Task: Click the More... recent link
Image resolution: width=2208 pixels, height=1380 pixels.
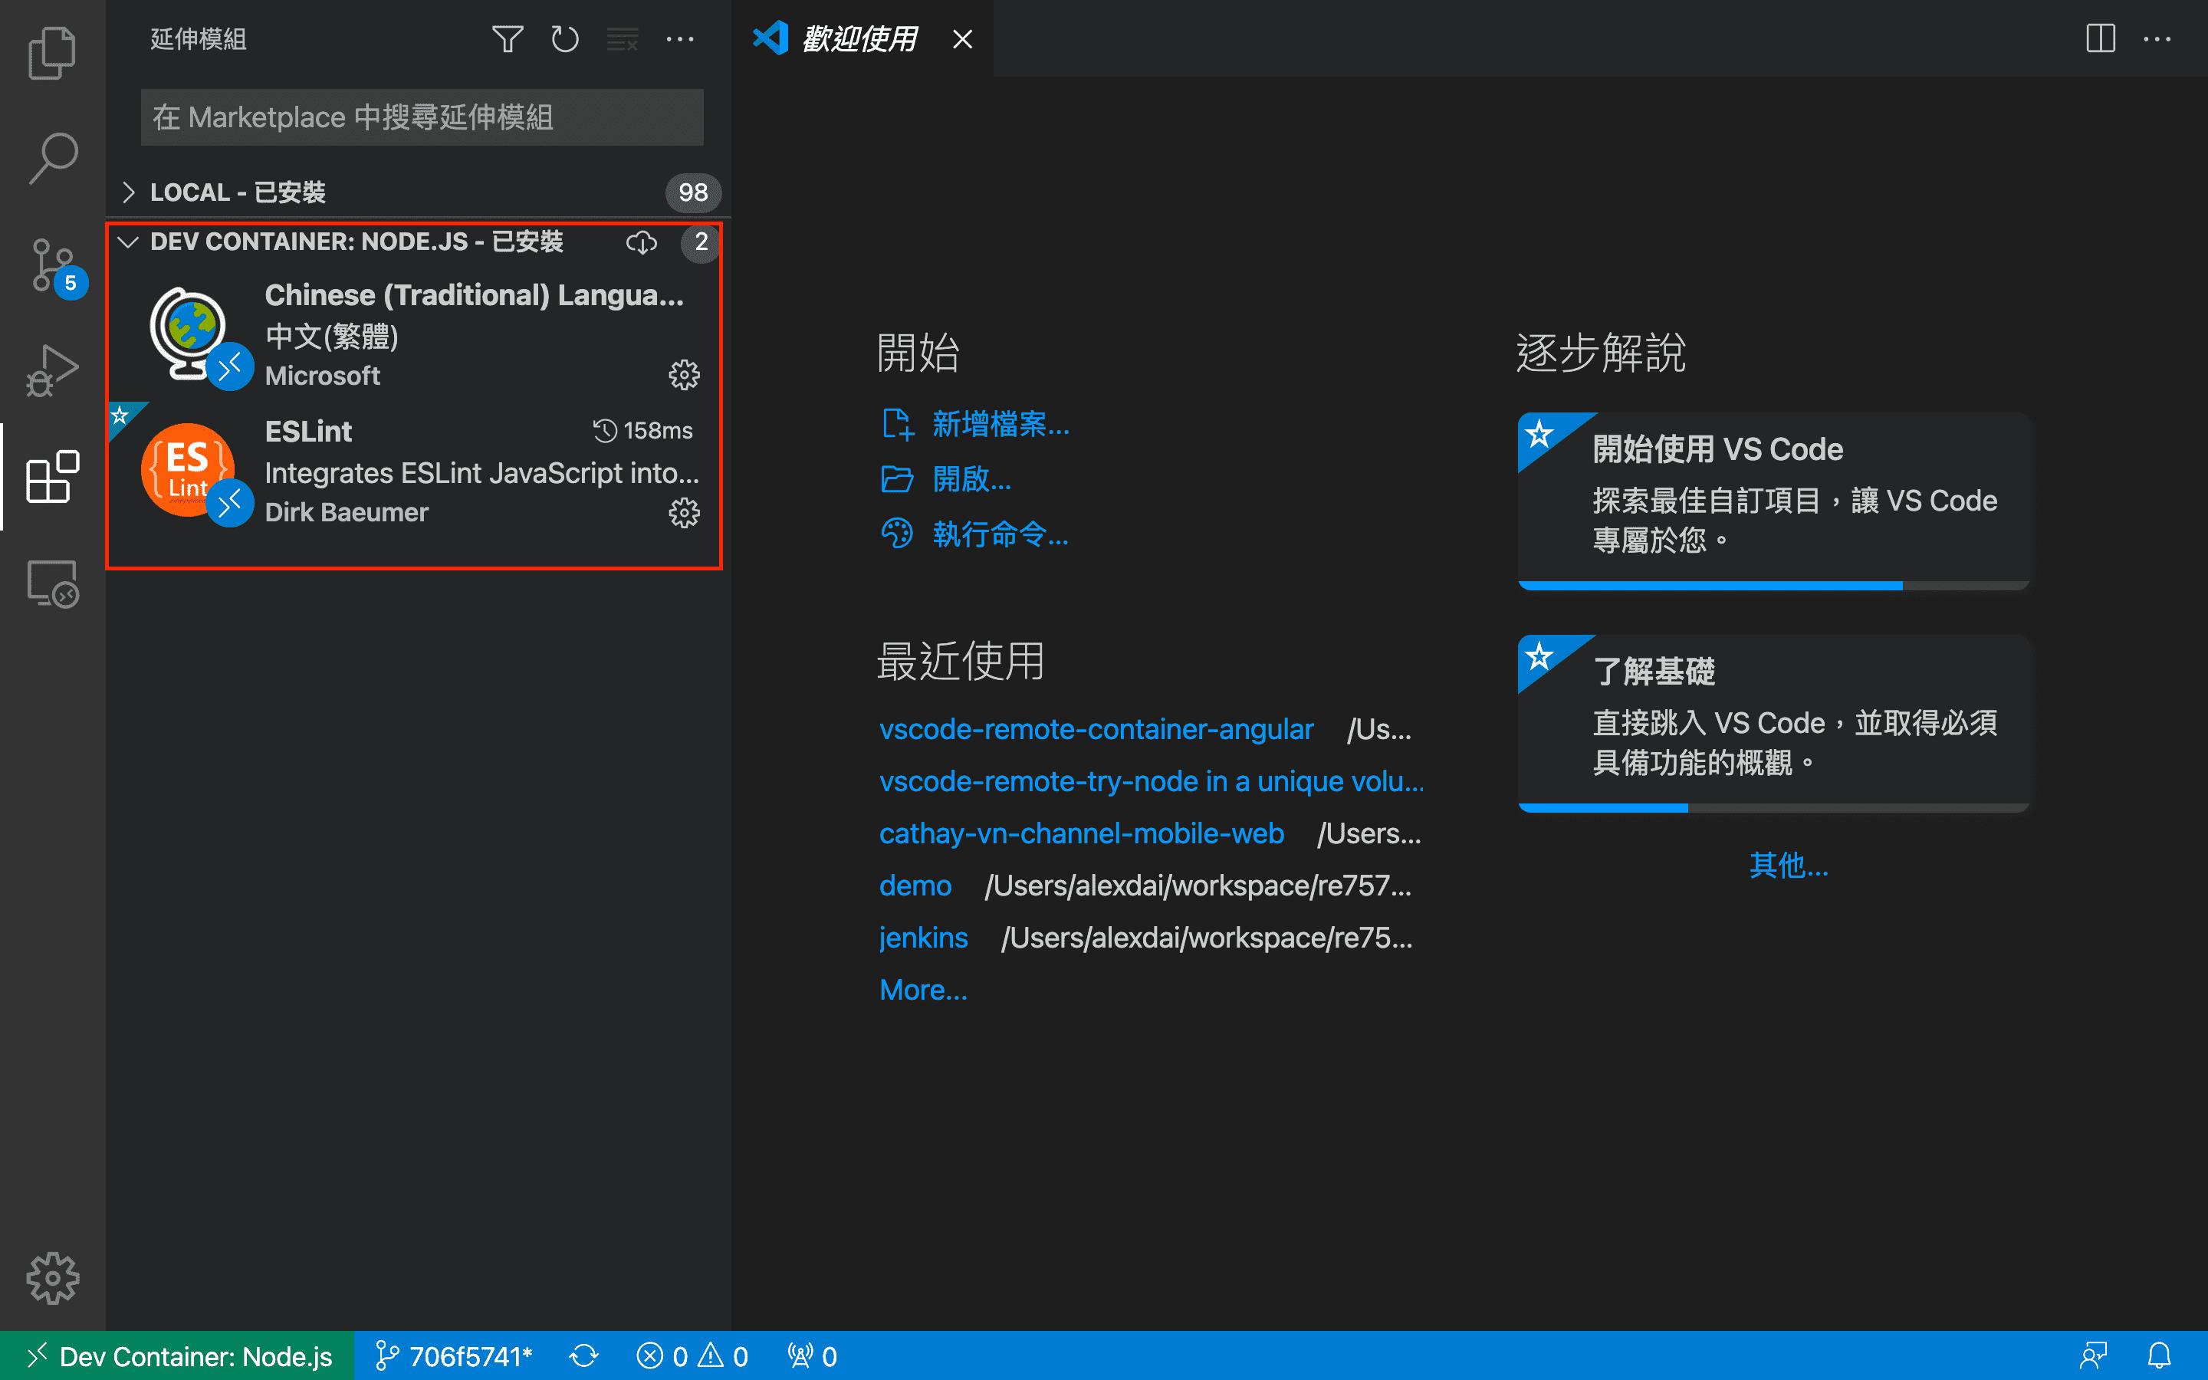Action: 923,989
